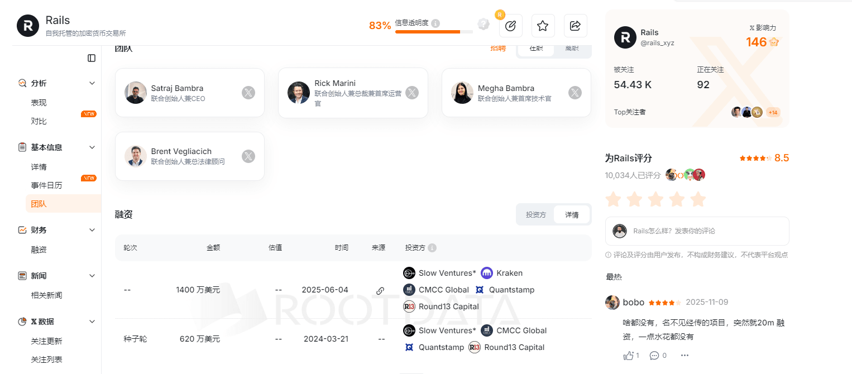This screenshot has height=374, width=852.
Task: Rate Rails with the fifth star
Action: tap(698, 199)
